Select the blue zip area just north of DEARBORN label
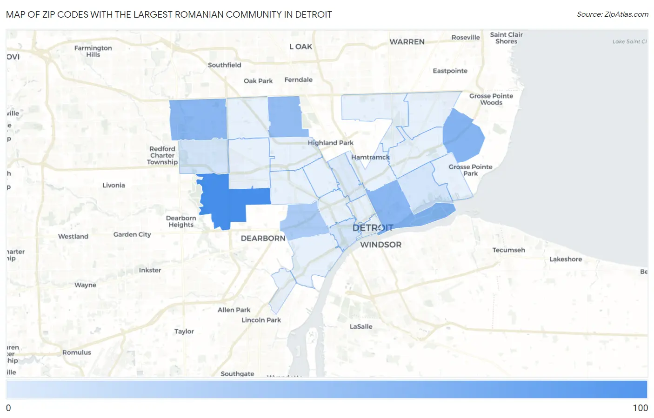The image size is (654, 418). [x=305, y=221]
